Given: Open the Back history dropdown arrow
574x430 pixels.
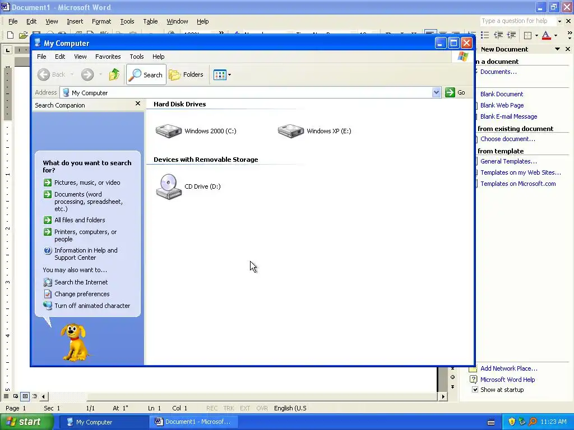Looking at the screenshot, I should click(72, 74).
